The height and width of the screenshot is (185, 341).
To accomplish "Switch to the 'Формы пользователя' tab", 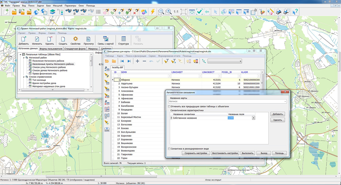I will pos(51,49).
